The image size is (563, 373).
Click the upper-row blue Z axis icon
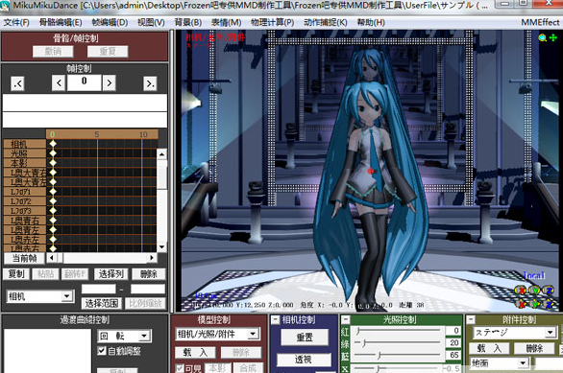549,291
